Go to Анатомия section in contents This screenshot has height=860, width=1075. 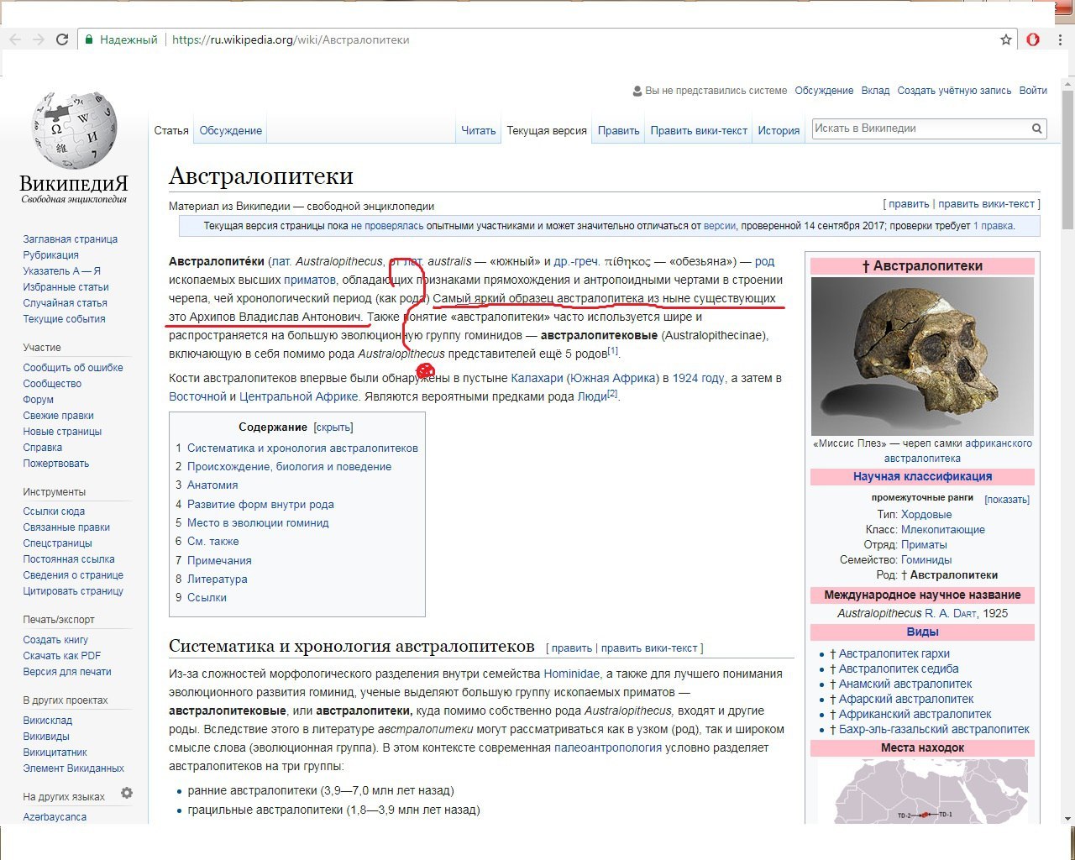212,485
